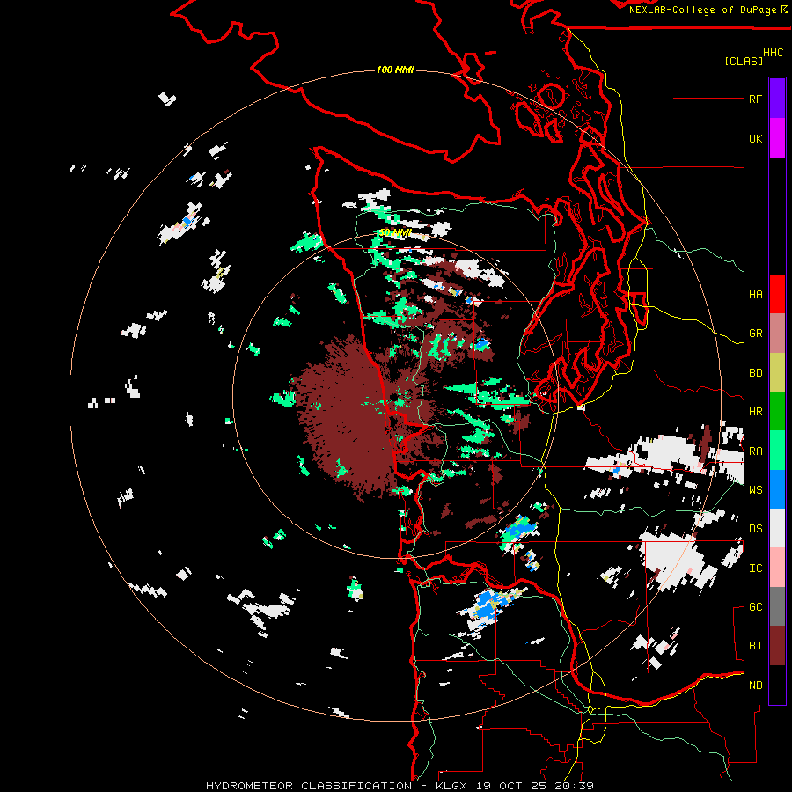Click the '100 NMI' range ring label
Screen dimensions: 792x792
(395, 70)
